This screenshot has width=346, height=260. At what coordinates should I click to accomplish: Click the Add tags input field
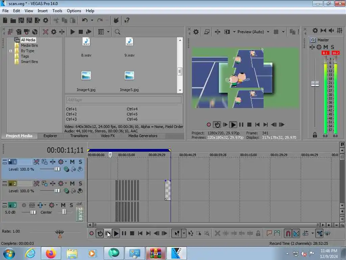coord(124,100)
